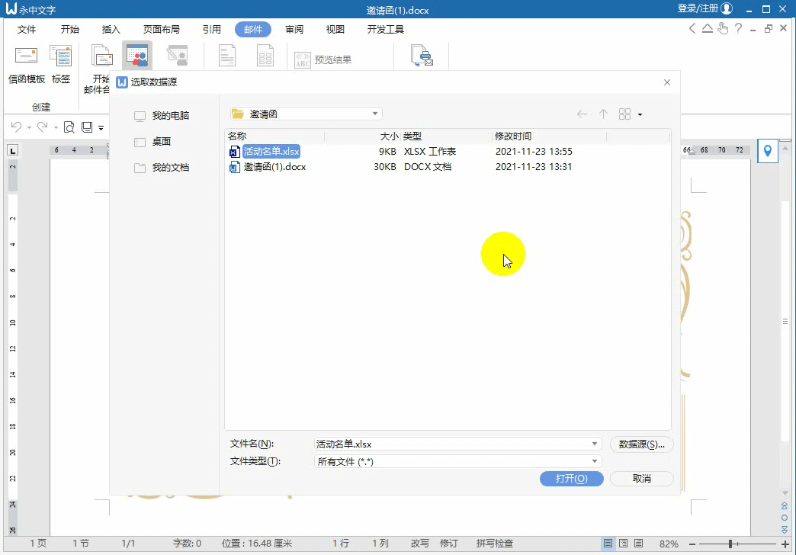Toggle 改写 overtype mode in status bar
This screenshot has width=796, height=555.
pyautogui.click(x=419, y=544)
